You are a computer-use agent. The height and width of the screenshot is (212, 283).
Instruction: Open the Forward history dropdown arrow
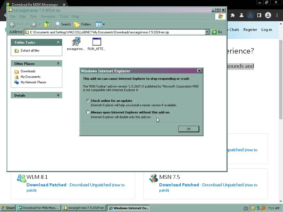pyautogui.click(x=40, y=24)
